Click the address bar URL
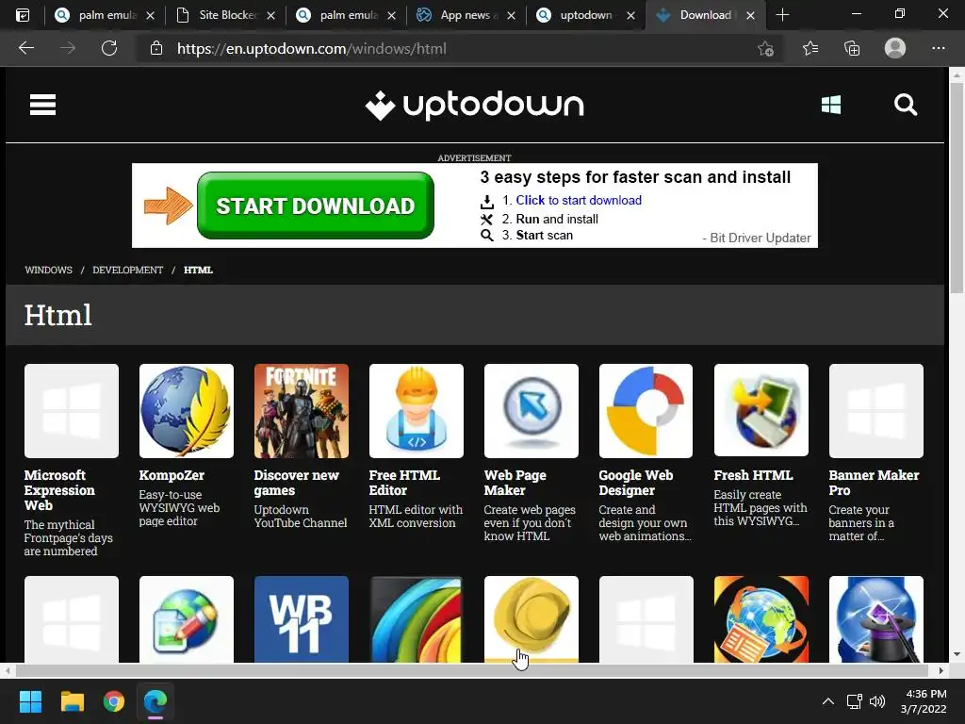This screenshot has width=965, height=724. (311, 49)
